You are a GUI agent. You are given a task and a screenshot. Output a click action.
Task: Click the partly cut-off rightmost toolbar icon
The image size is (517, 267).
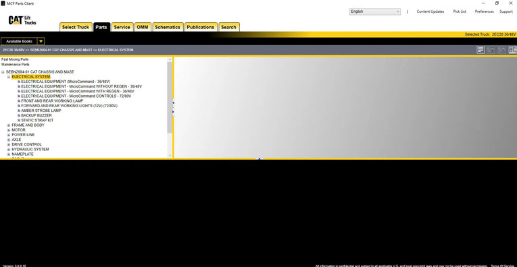[513, 50]
